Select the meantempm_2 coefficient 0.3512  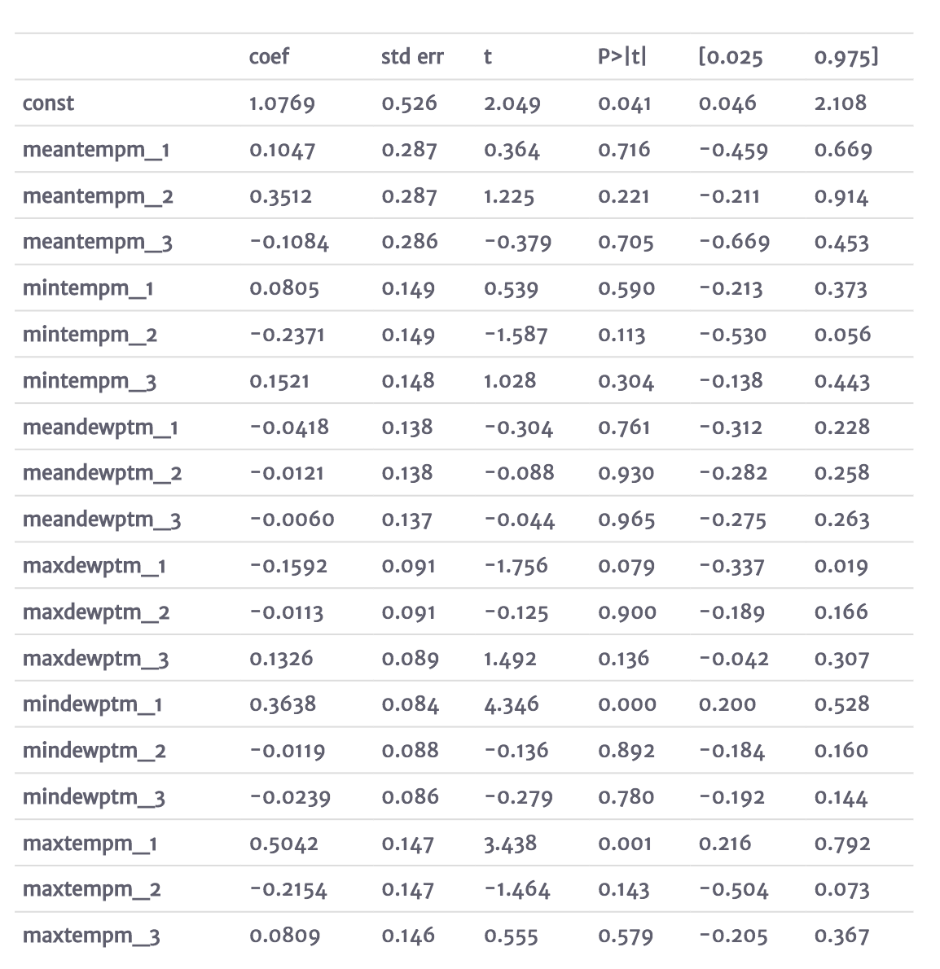[x=280, y=196]
